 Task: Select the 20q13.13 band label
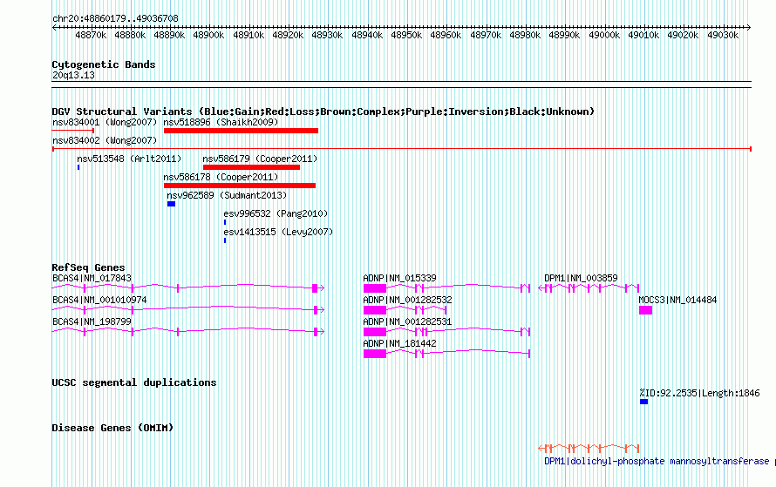pyautogui.click(x=73, y=75)
